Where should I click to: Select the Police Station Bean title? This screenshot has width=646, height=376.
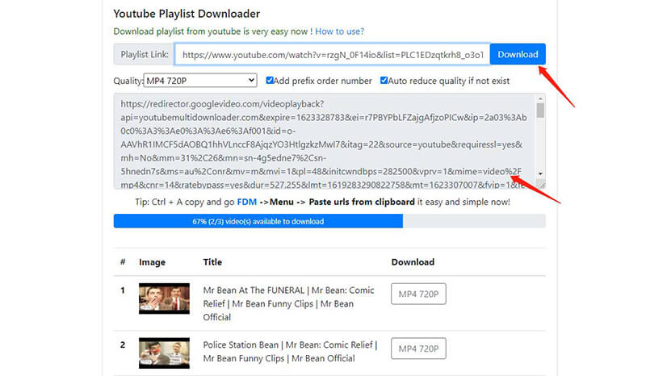point(290,351)
